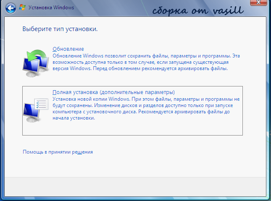The width and height of the screenshot is (271, 201).
Task: Click the upgrade icon with green arrow monitors
Action: click(36, 63)
